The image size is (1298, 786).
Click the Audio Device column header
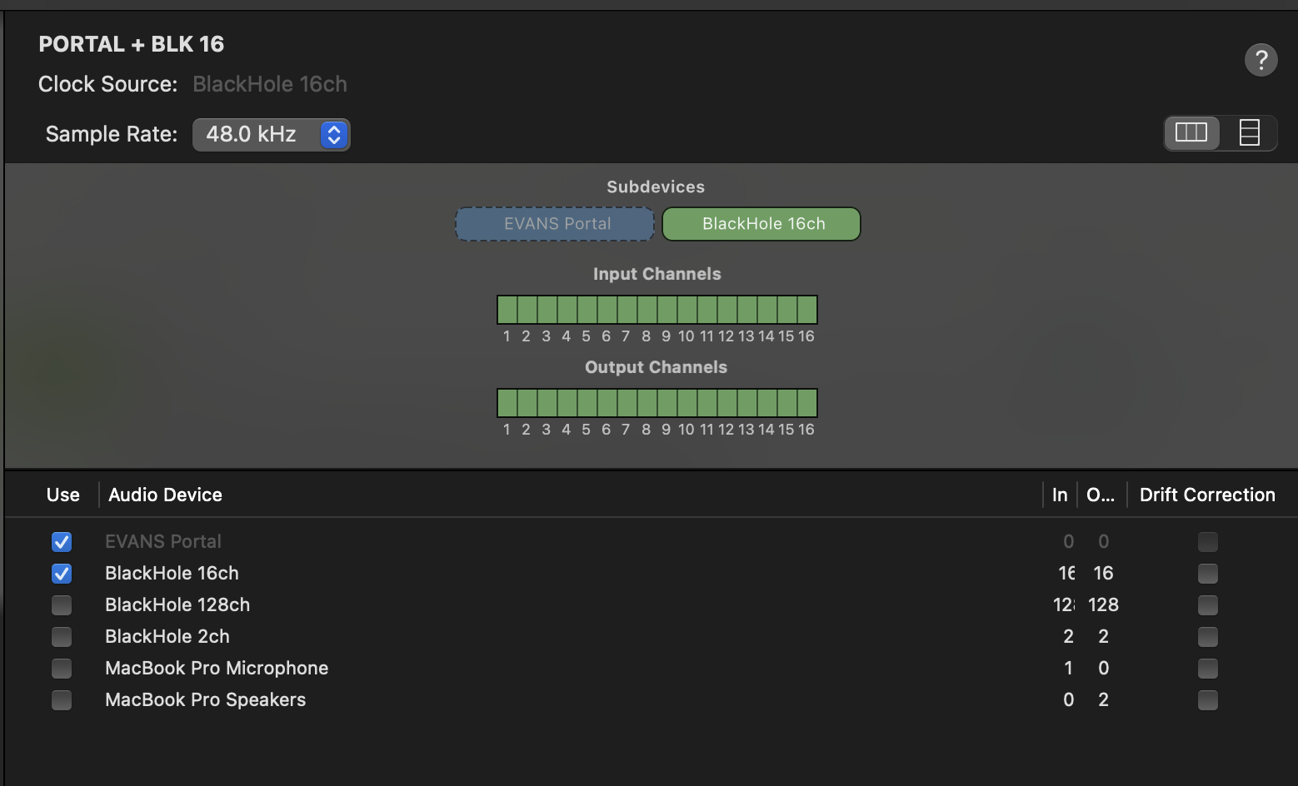pyautogui.click(x=165, y=495)
